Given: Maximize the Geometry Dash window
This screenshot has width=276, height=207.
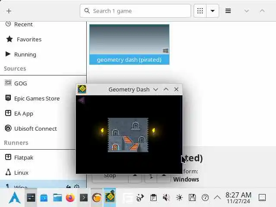Looking at the screenshot, I should coord(166,89).
